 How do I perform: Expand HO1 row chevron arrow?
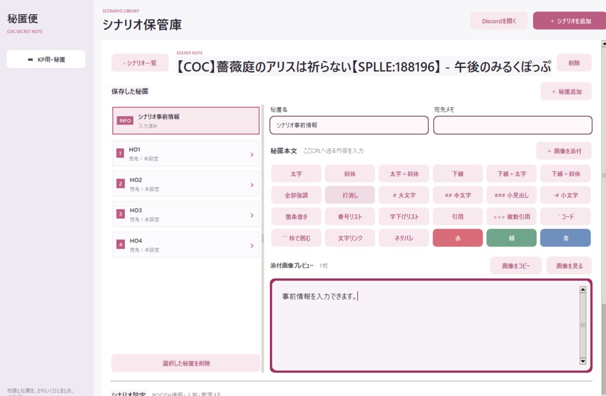click(252, 154)
